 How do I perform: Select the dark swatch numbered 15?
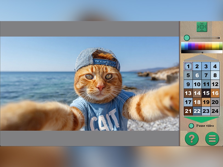pyautogui.click(x=206, y=93)
